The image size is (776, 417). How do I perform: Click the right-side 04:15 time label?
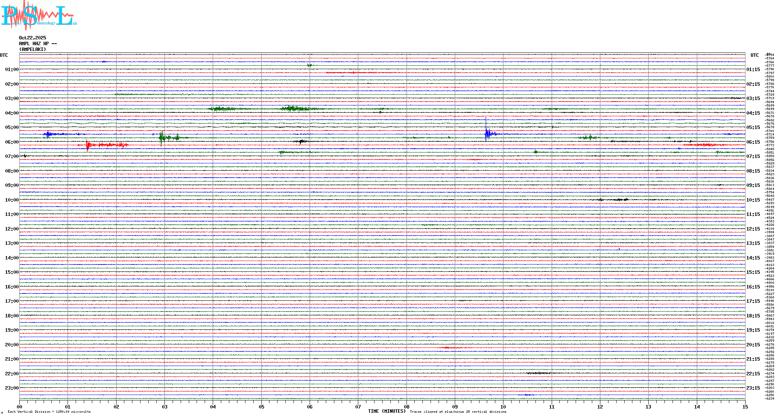click(x=753, y=113)
